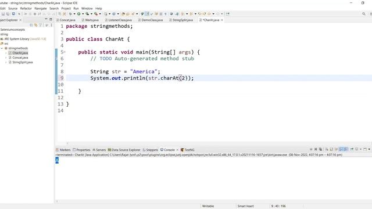Toggle Link with Editor in Project Explorer
Image resolution: width=372 pixels, height=209 pixels.
point(35,25)
